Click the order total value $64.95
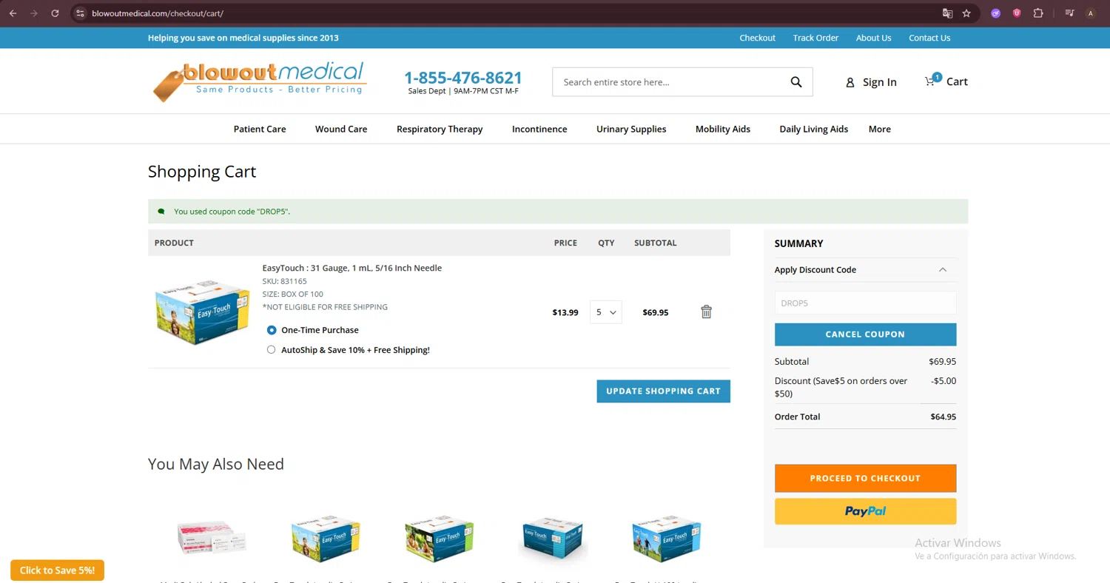The height and width of the screenshot is (583, 1110). (x=943, y=417)
